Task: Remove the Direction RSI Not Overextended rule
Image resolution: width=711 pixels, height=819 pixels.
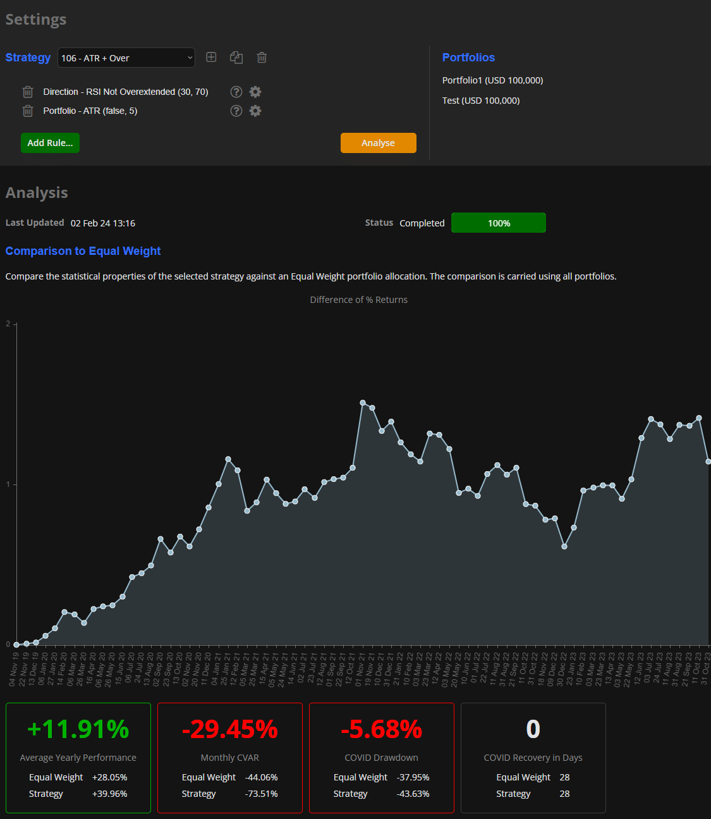Action: point(28,92)
